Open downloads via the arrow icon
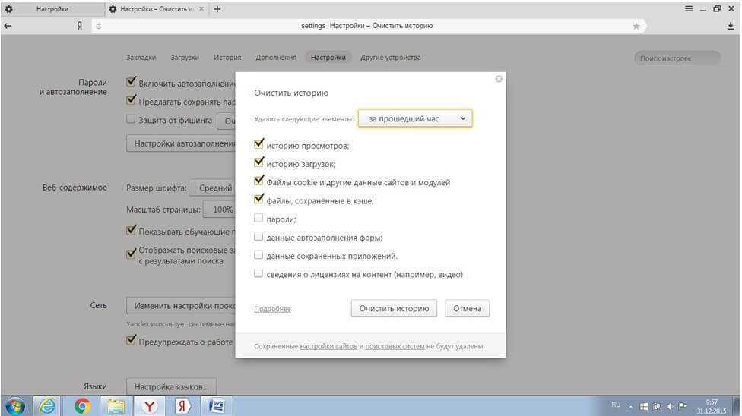This screenshot has width=742, height=416. pos(731,26)
